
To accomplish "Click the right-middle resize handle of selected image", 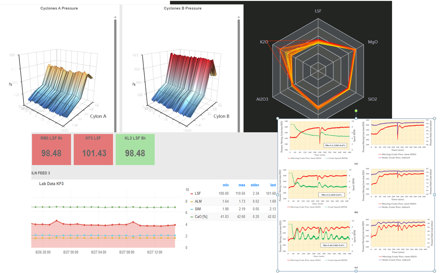I will tap(435, 195).
